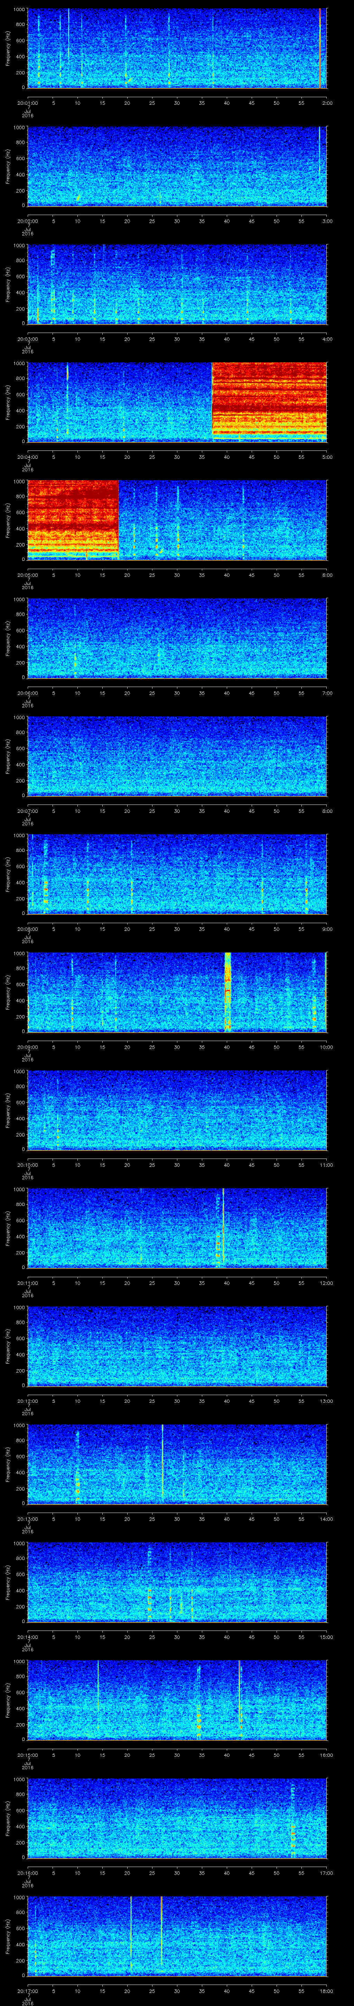Screen dimensions: 354x2006
Task: Select the spectrogram panel starting at 20:12:00
Action: pos(177,1346)
